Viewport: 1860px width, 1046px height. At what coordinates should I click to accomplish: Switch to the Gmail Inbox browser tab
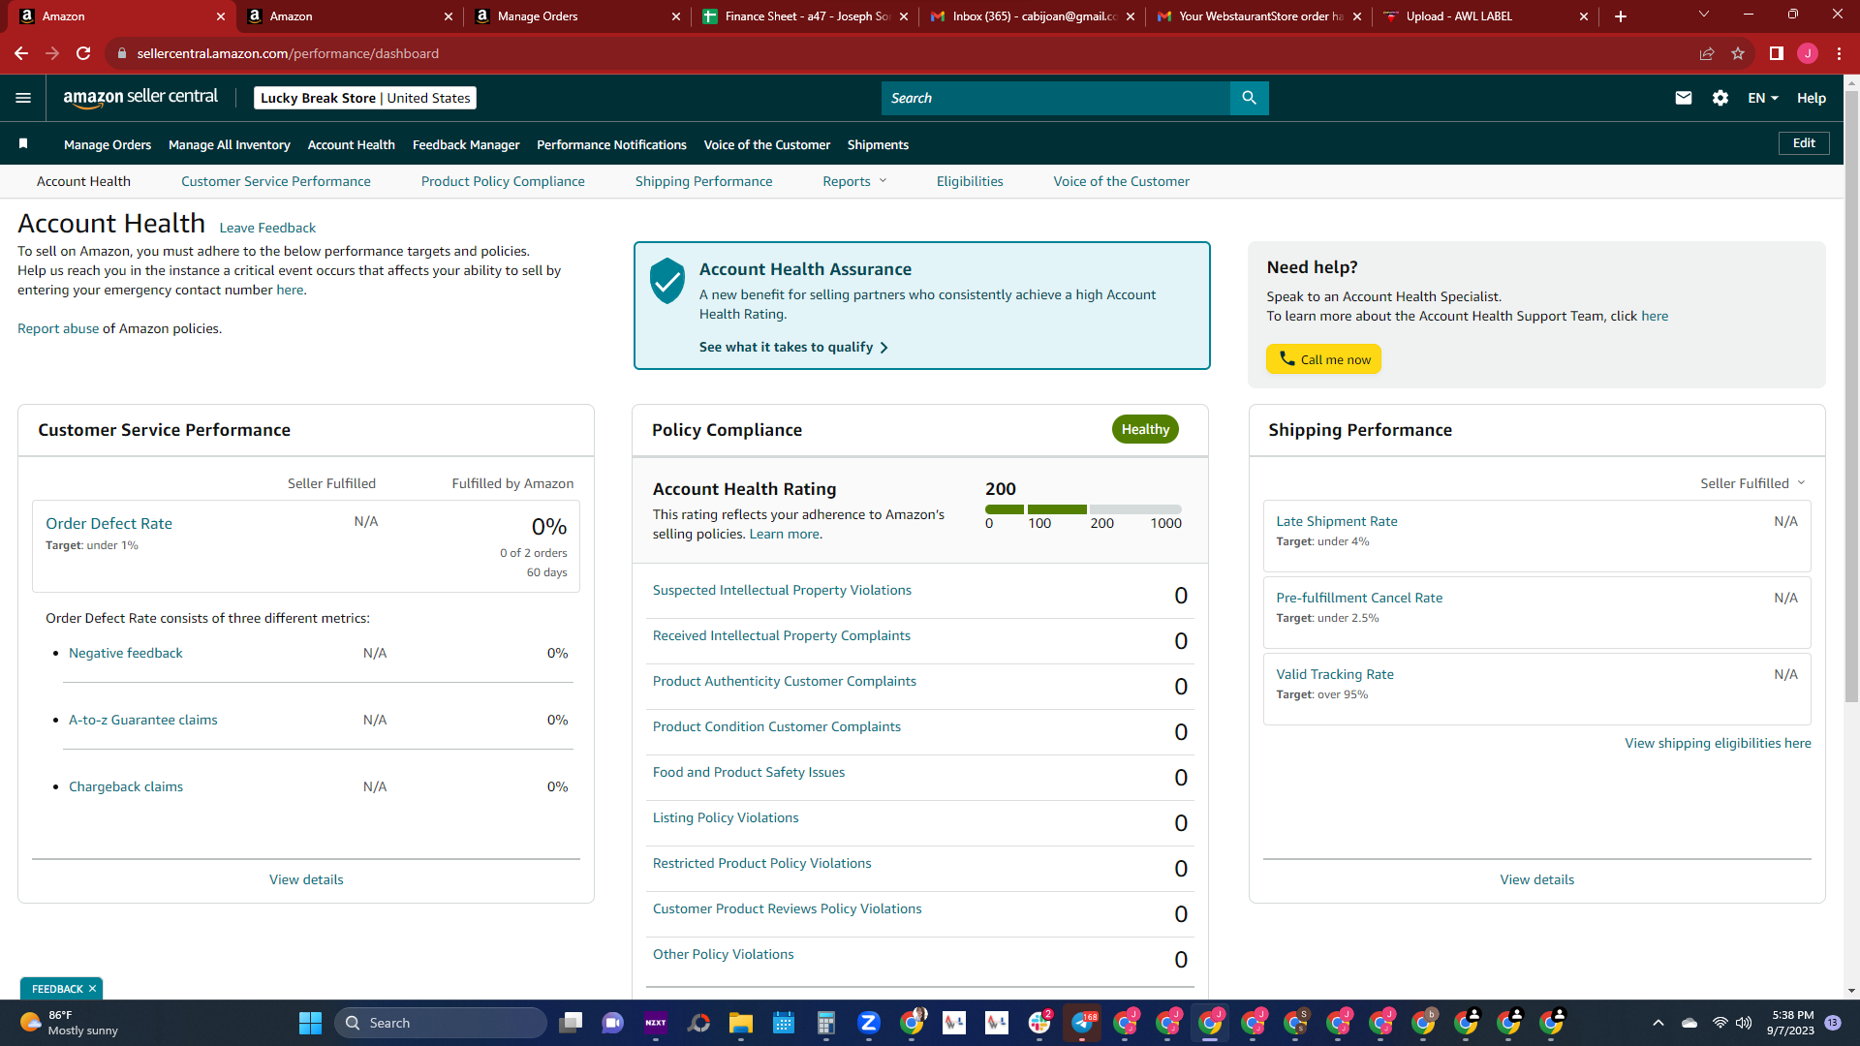point(1031,16)
